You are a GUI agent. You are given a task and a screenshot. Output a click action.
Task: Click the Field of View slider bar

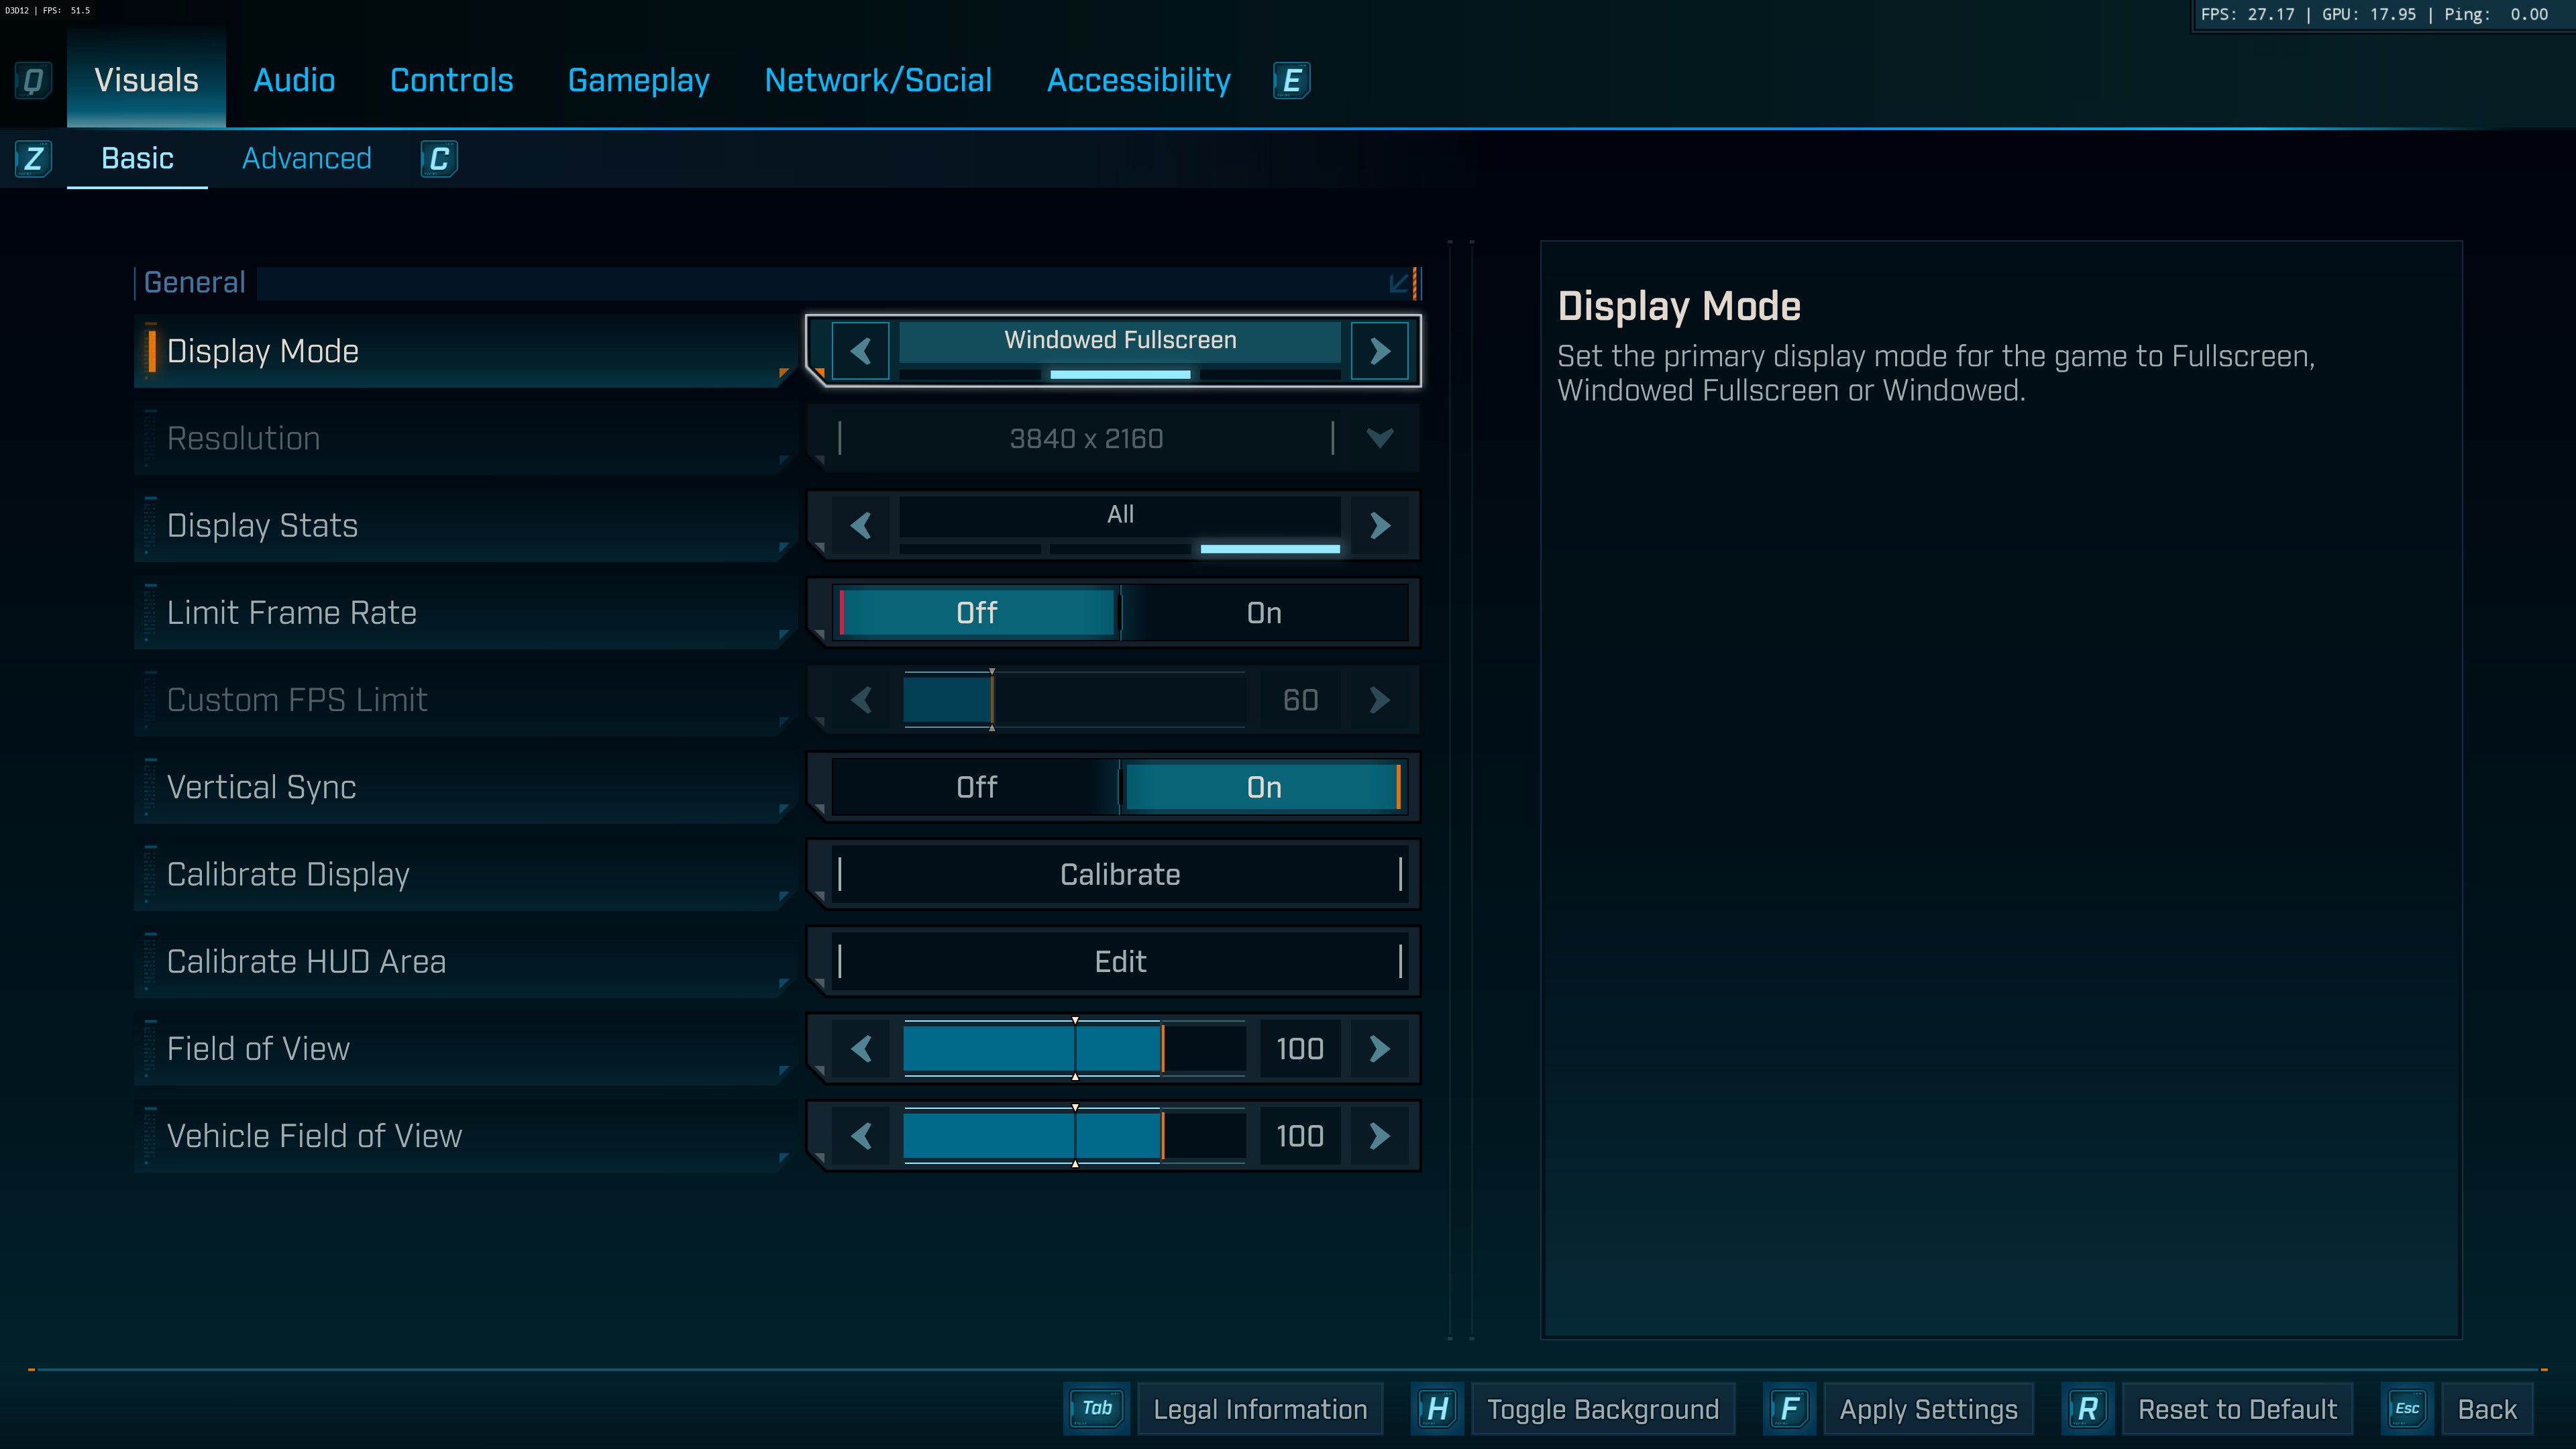pos(1074,1048)
